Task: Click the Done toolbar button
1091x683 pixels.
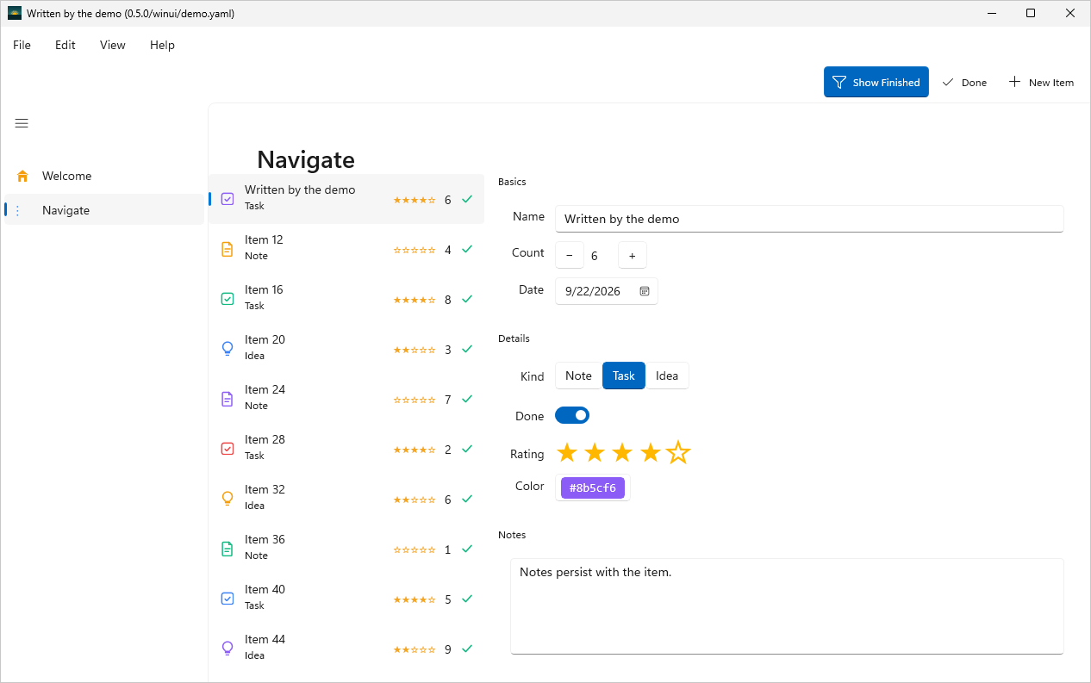Action: [964, 82]
